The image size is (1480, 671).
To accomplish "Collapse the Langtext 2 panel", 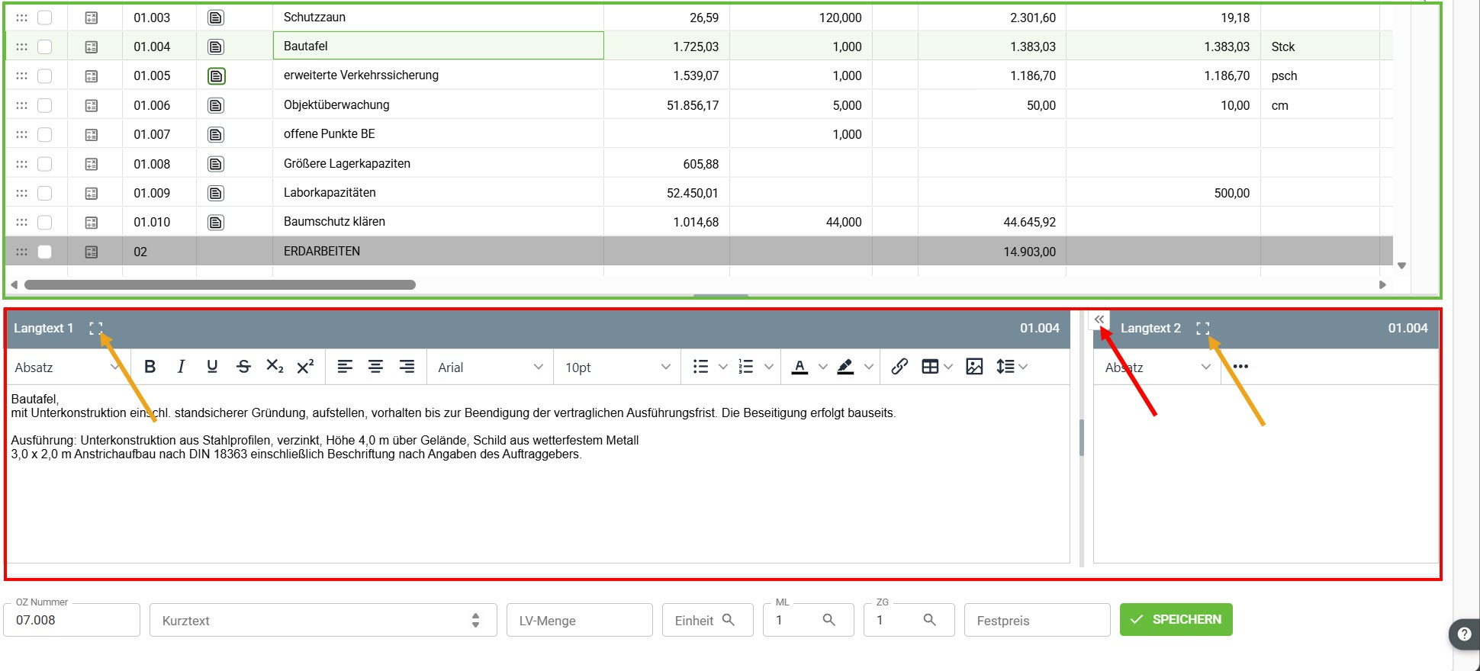I will (x=1099, y=319).
